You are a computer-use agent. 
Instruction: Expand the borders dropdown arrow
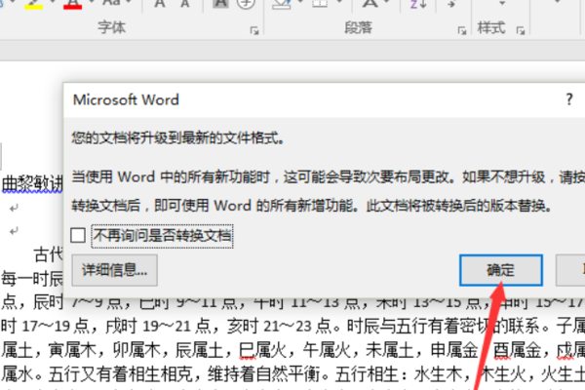[x=338, y=3]
